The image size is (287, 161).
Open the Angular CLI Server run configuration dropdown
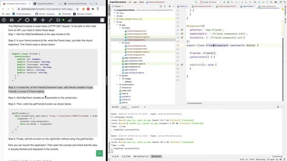(210, 2)
